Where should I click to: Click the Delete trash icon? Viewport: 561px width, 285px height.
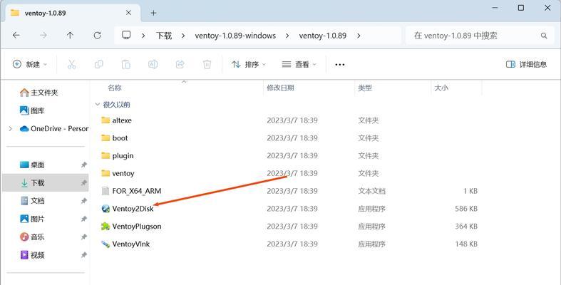click(x=207, y=64)
